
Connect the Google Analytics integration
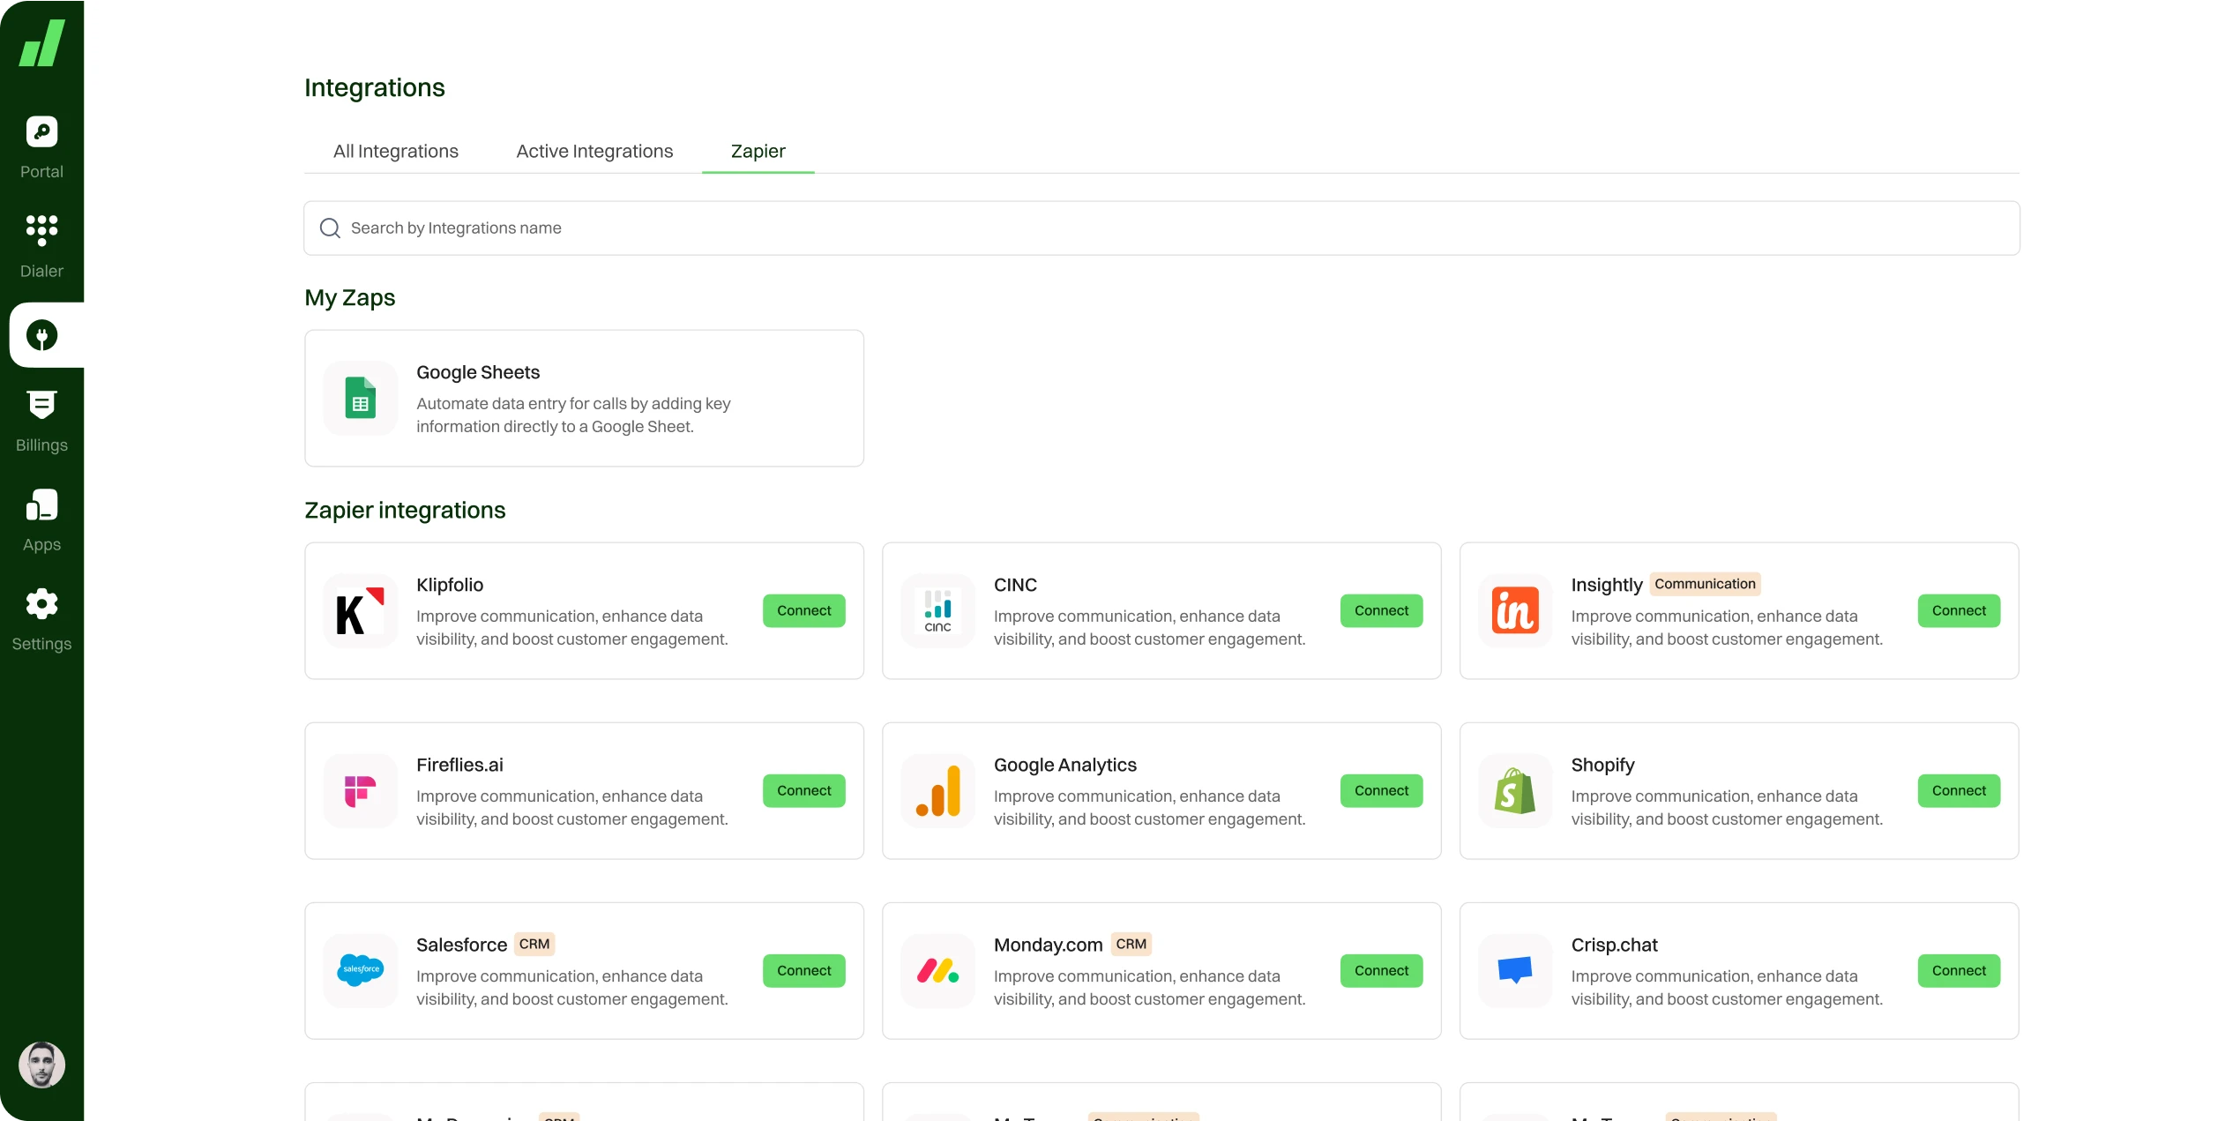pos(1381,791)
